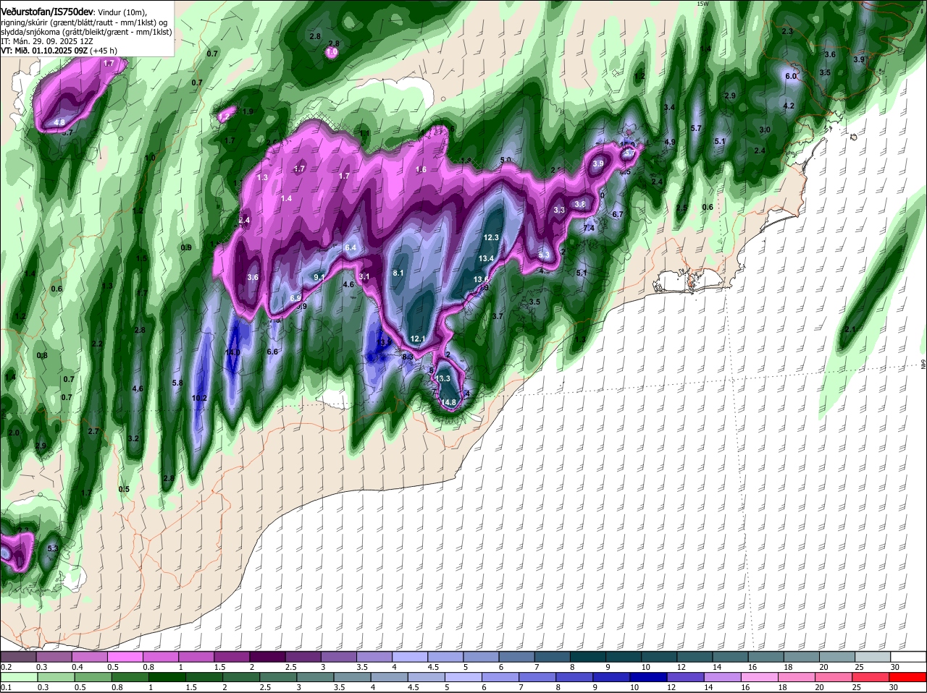Image resolution: width=927 pixels, height=693 pixels.
Task: Pick the red 25–30 bottom legend swatch
Action: pos(871,677)
